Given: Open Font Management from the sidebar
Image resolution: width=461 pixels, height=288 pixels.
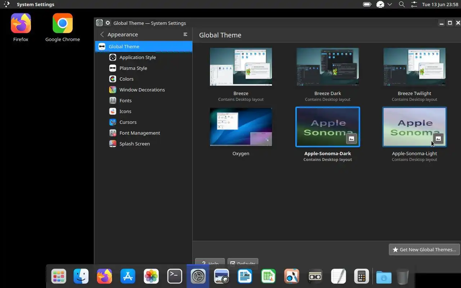Looking at the screenshot, I should [x=143, y=133].
